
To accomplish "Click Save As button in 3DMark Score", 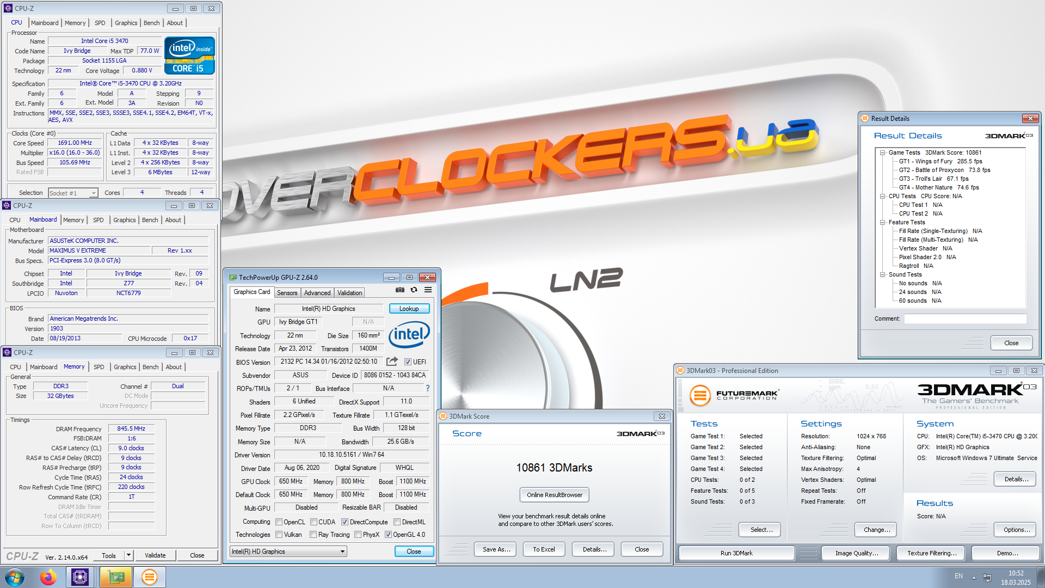I will click(x=496, y=549).
